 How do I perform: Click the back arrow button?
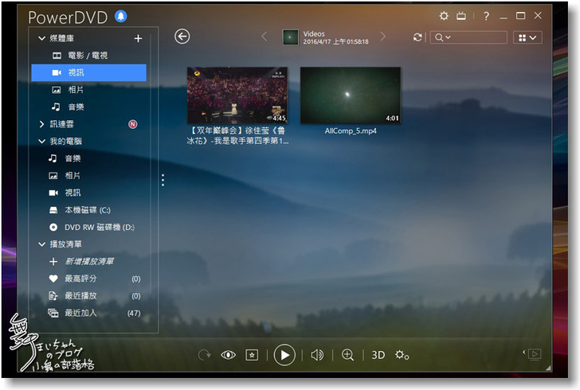point(182,37)
